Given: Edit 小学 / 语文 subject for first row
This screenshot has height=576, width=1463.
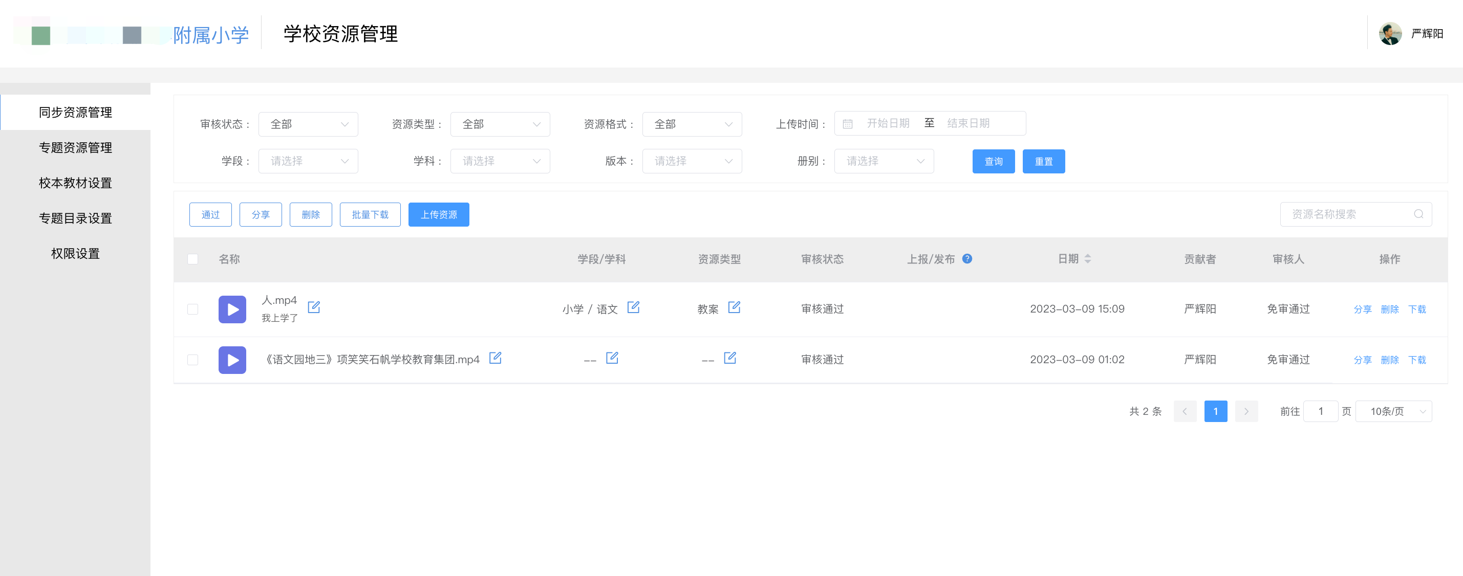Looking at the screenshot, I should coord(633,307).
